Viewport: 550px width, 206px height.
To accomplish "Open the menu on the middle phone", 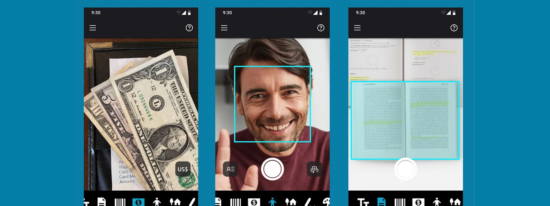I will click(x=224, y=28).
